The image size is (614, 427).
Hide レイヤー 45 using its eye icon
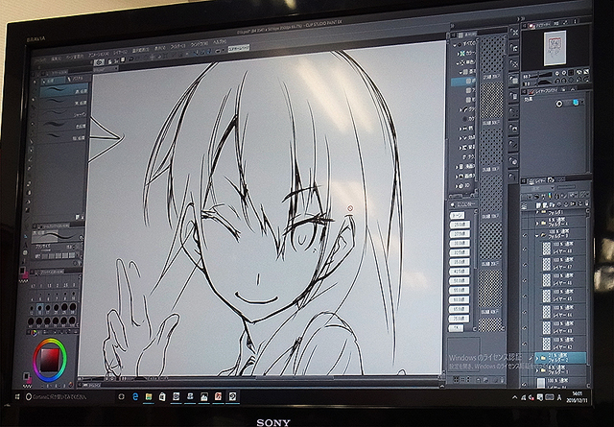525,297
